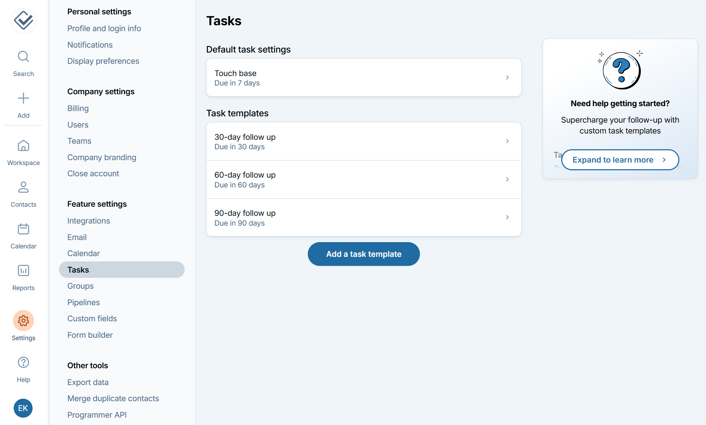Click the Help question mark icon
The width and height of the screenshot is (706, 425).
click(23, 363)
